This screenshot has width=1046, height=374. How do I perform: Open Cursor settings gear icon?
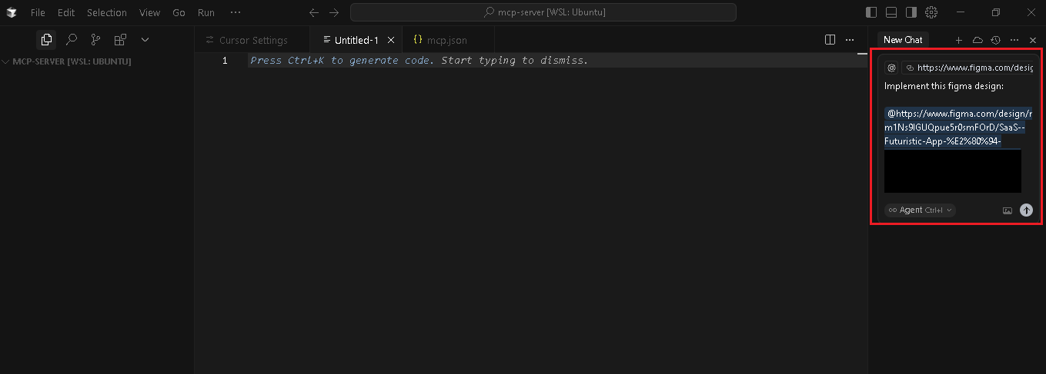point(931,12)
